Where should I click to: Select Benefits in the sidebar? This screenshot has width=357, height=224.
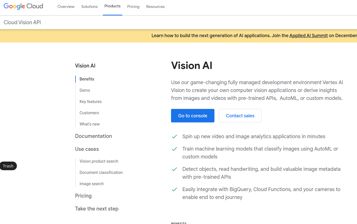point(87,79)
